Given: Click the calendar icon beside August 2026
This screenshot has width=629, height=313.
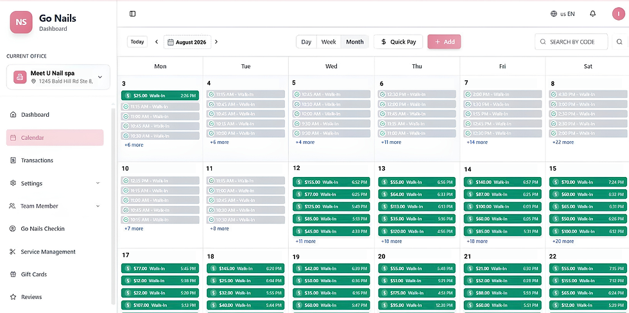Looking at the screenshot, I should [171, 42].
